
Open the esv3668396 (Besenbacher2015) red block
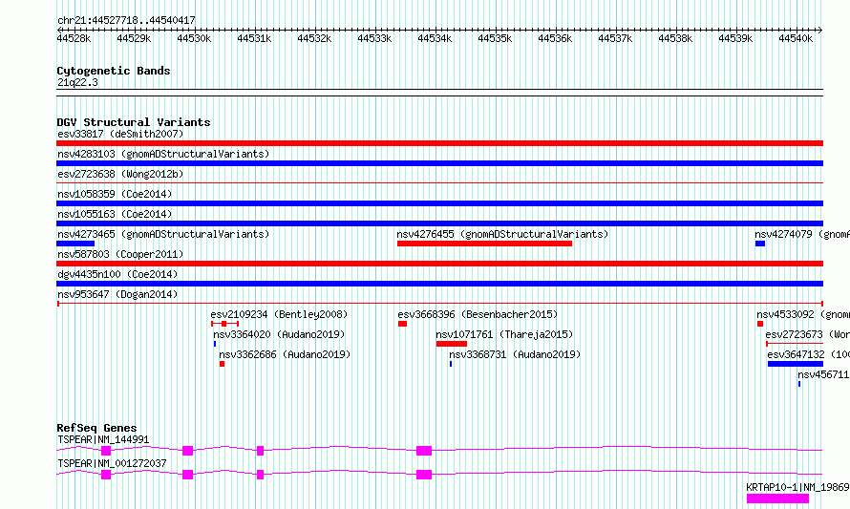[402, 324]
